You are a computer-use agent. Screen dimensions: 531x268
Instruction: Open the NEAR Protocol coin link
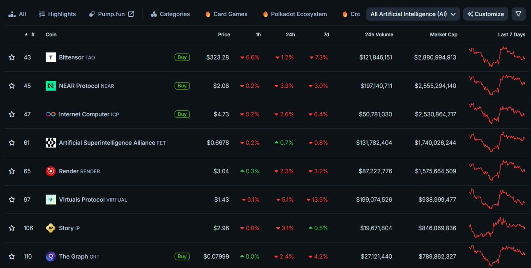86,86
